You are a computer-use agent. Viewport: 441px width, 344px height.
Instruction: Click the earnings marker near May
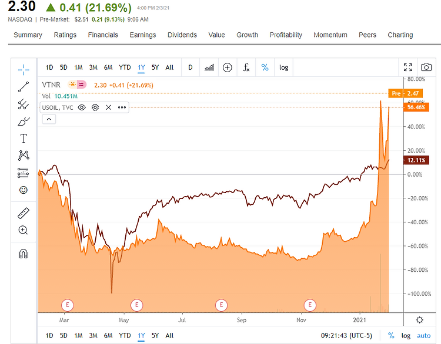pyautogui.click(x=136, y=305)
